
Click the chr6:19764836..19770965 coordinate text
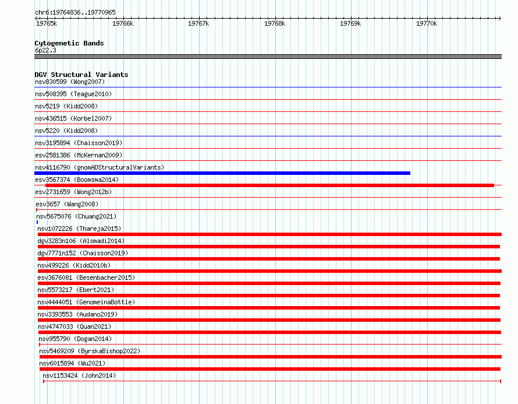75,13
